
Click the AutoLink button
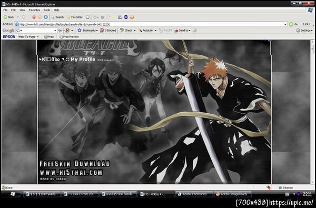click(x=145, y=31)
